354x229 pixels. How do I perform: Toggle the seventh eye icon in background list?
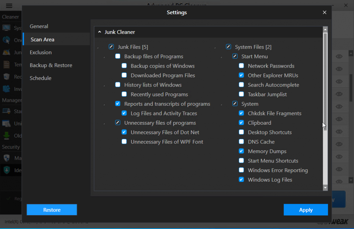[339, 131]
